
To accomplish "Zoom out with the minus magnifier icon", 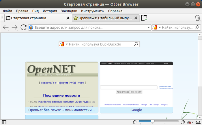I will tap(134, 122).
